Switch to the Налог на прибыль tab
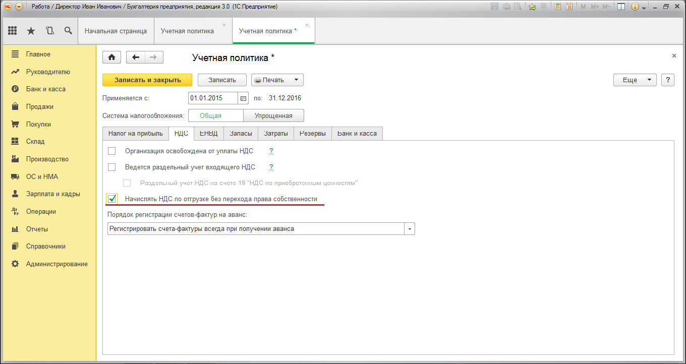Image resolution: width=686 pixels, height=364 pixels. (136, 133)
